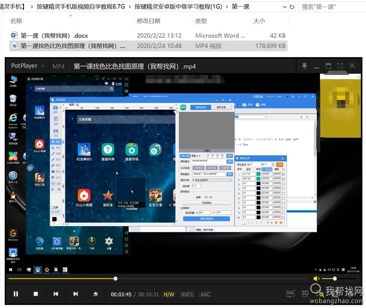This screenshot has height=308, width=366.
Task: Toggle the 竖屏 checkbox in 手机抓抓
Action: (52, 207)
